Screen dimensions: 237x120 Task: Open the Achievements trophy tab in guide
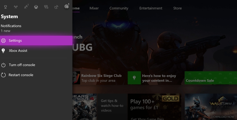5,7
